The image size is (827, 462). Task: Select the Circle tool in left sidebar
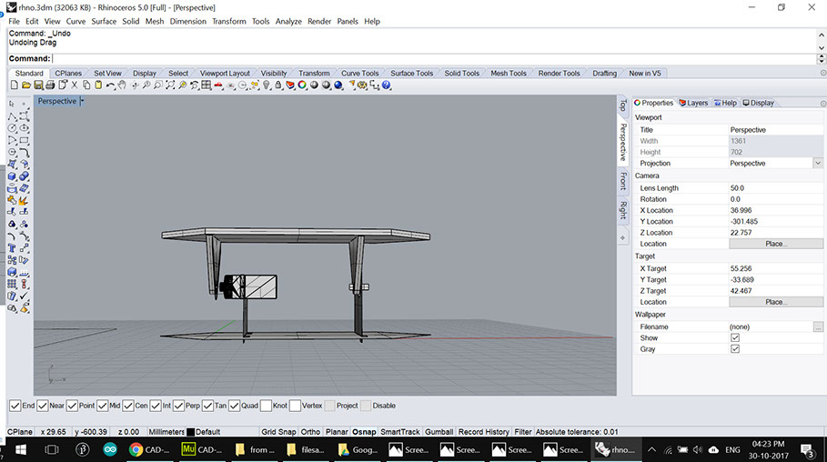coord(13,129)
